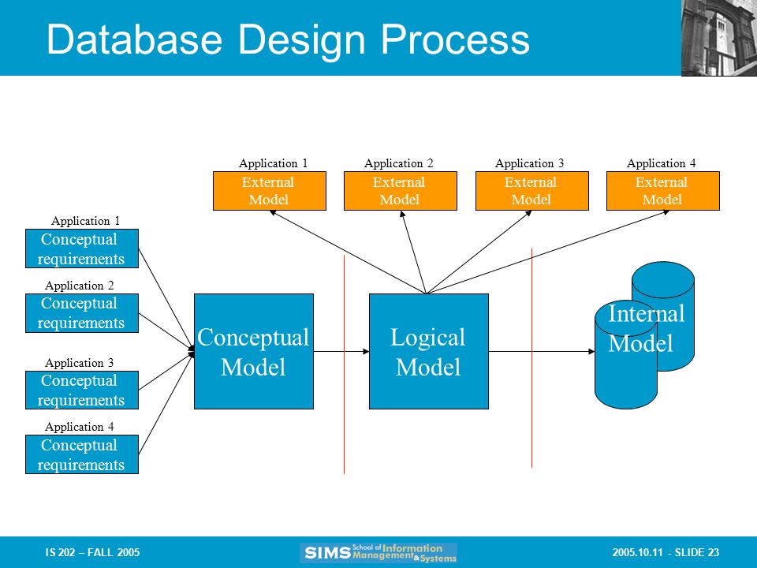757x568 pixels.
Task: Click Application 3 Conceptual requirements box
Action: 82,390
